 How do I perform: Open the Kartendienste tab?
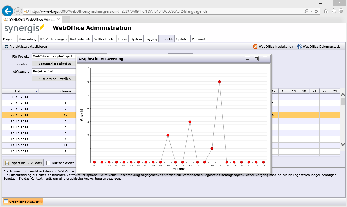point(80,39)
